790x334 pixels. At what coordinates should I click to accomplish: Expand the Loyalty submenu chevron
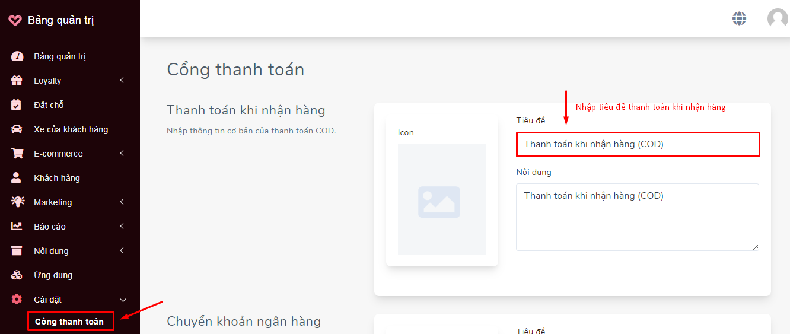(122, 80)
